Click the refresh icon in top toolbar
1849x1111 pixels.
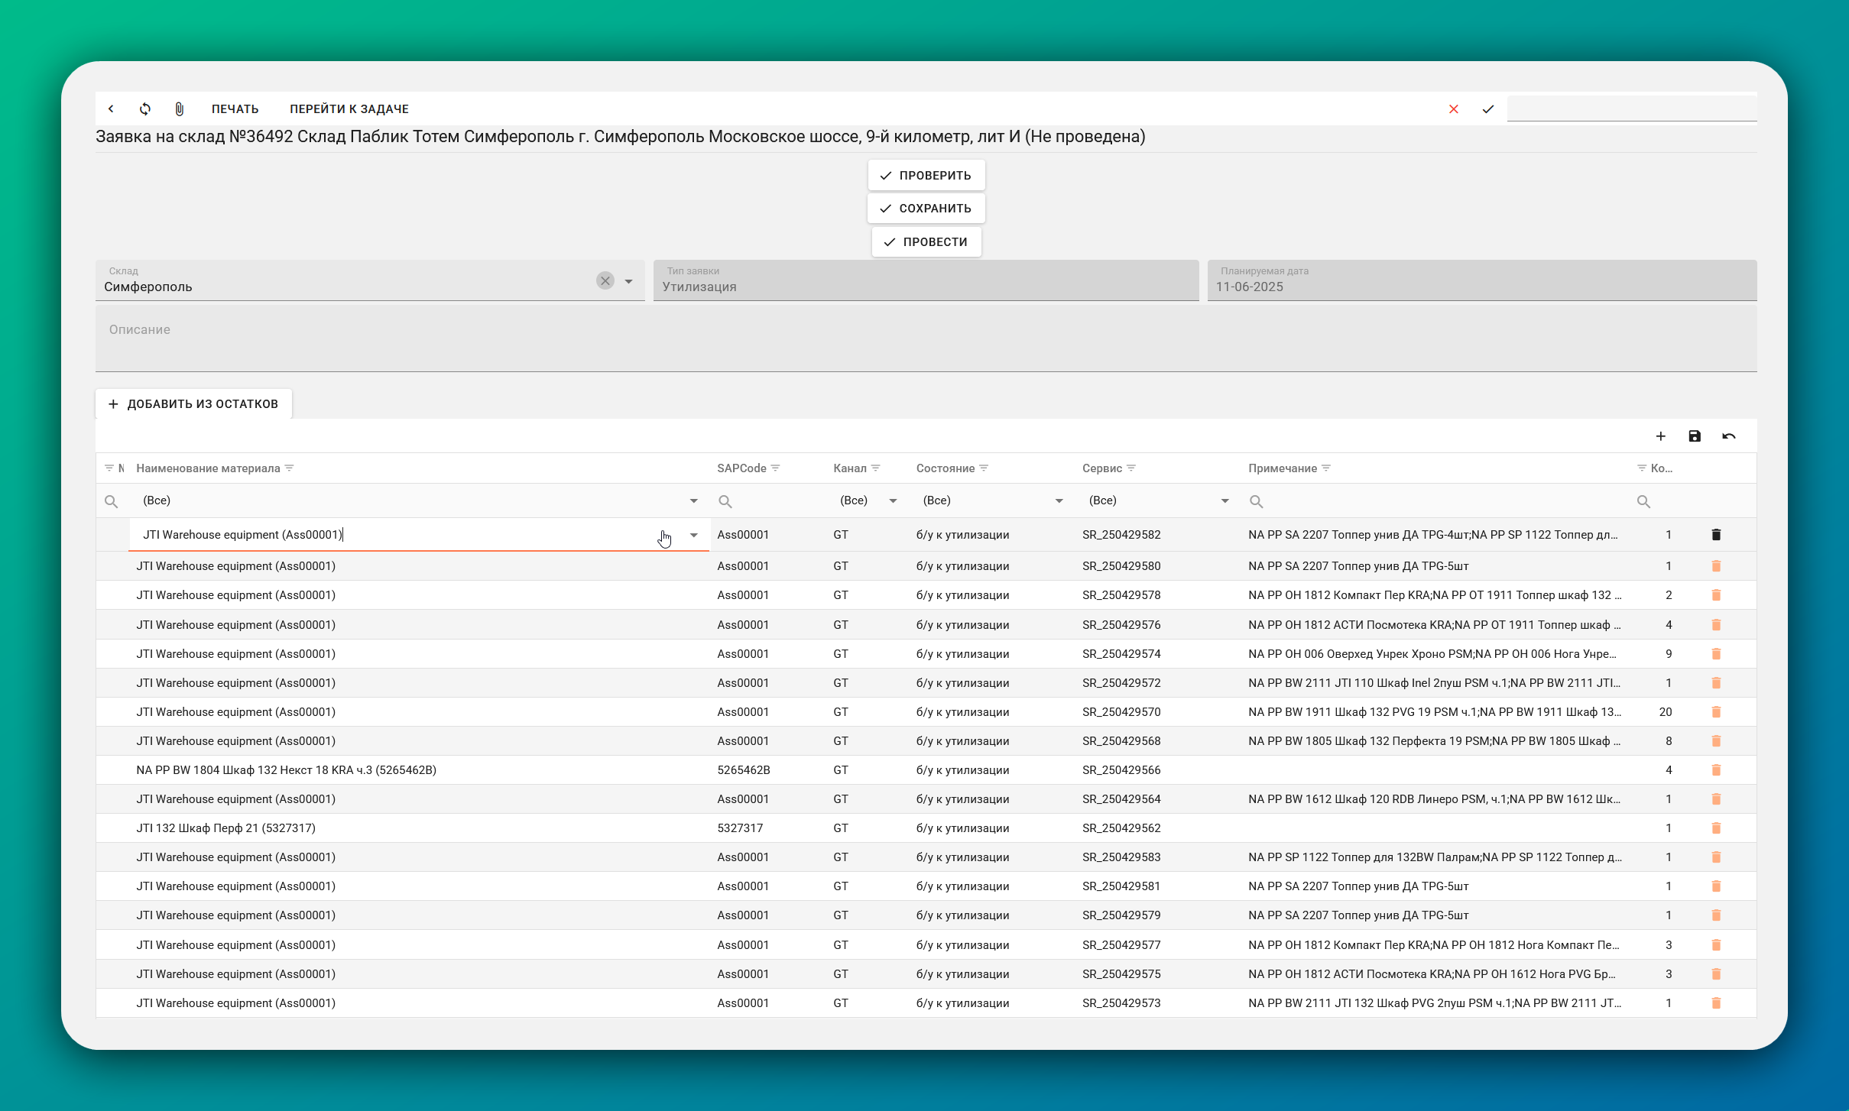pyautogui.click(x=145, y=109)
